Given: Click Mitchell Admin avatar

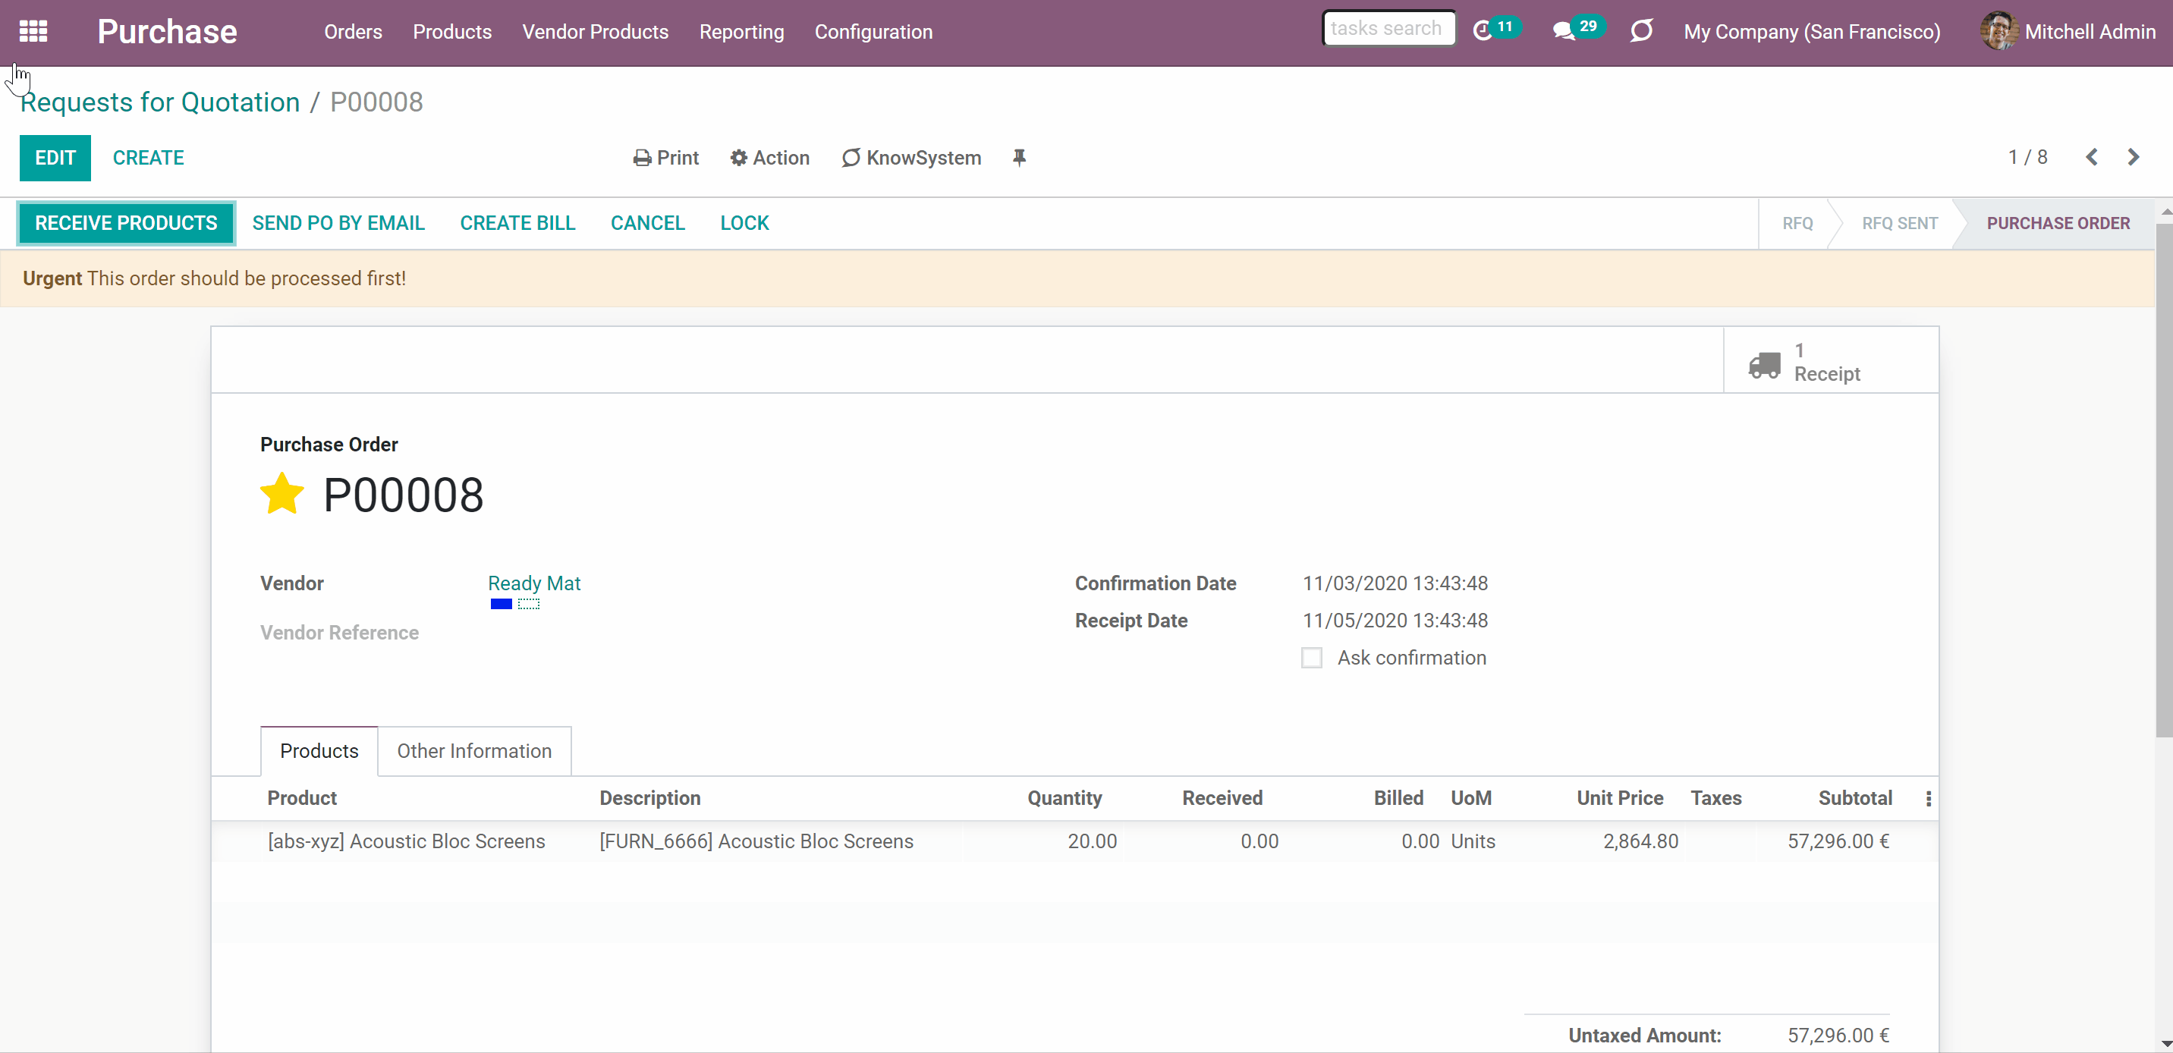Looking at the screenshot, I should 1998,31.
